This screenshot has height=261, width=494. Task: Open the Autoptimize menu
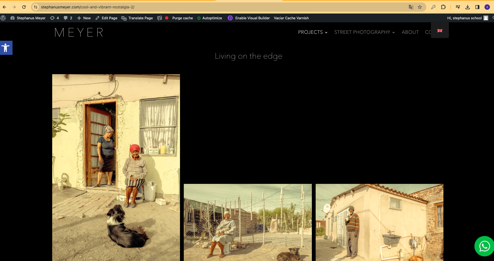coord(210,18)
